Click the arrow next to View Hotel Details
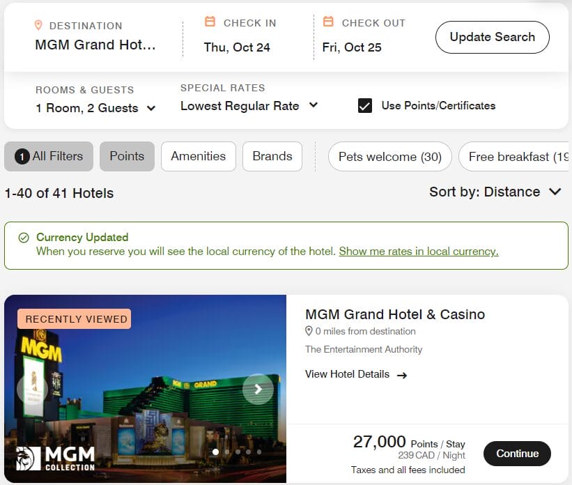The image size is (572, 485). [402, 374]
